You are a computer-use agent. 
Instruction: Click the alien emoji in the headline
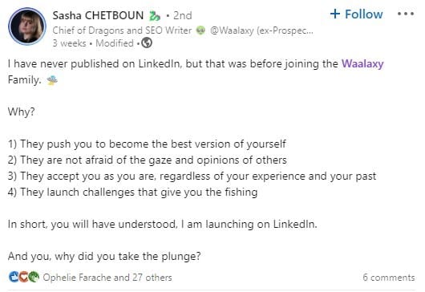[200, 30]
